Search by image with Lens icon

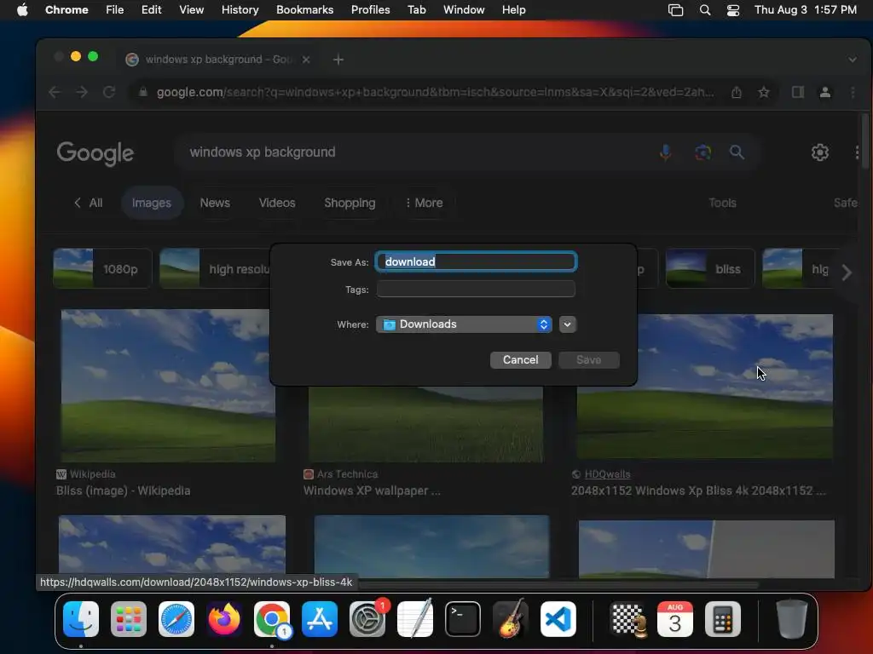coord(702,152)
